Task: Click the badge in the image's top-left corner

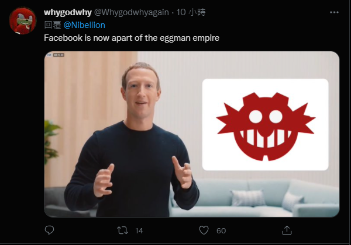Action: [x=58, y=57]
